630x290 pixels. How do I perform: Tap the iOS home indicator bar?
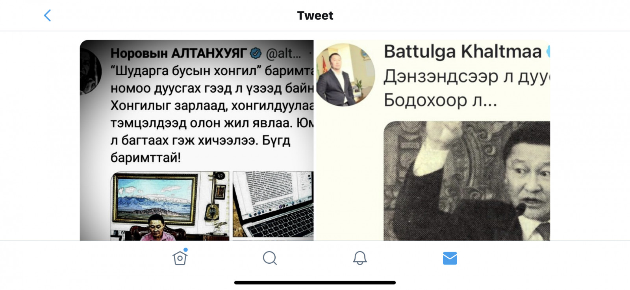point(315,283)
